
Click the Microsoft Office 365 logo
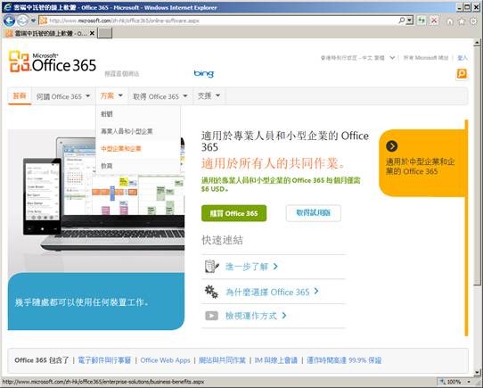click(x=53, y=62)
